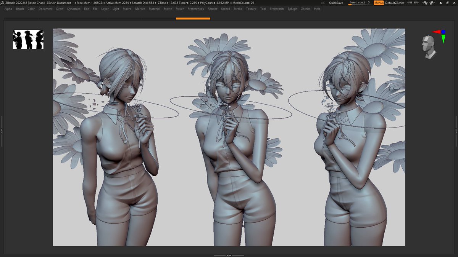The height and width of the screenshot is (257, 458).
Task: Open the Material menu
Action: pyautogui.click(x=154, y=9)
